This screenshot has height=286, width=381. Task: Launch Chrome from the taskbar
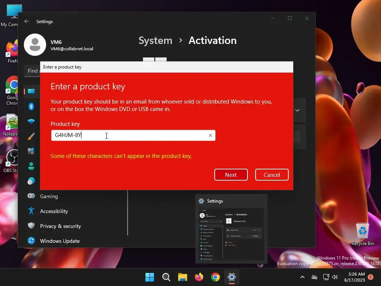click(215, 277)
